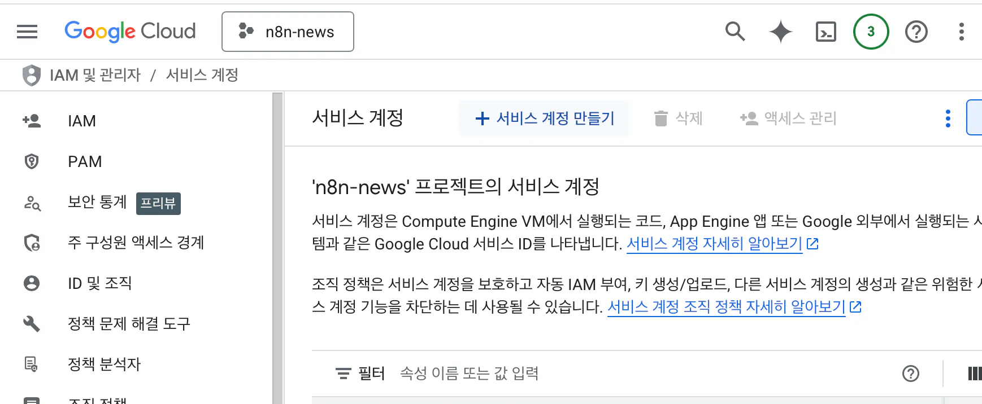The width and height of the screenshot is (982, 404).
Task: Open the blue three-dot more actions menu
Action: [948, 118]
